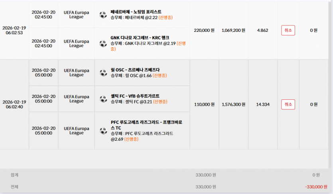The width and height of the screenshot is (333, 194).
Task: Click the 06:02:40 bet timestamp cell
Action: pos(14,105)
